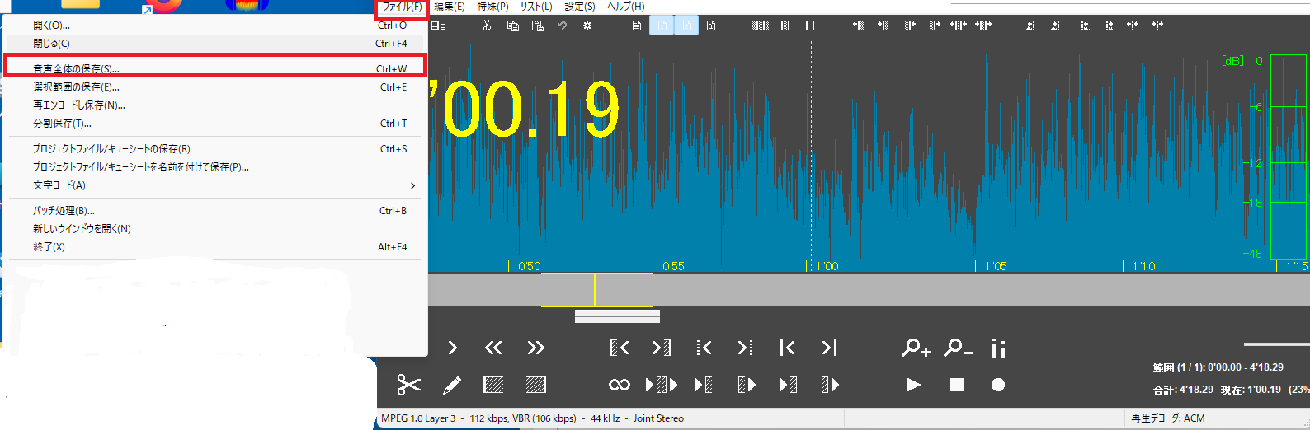Click the round record button
This screenshot has width=1310, height=430.
click(x=998, y=385)
